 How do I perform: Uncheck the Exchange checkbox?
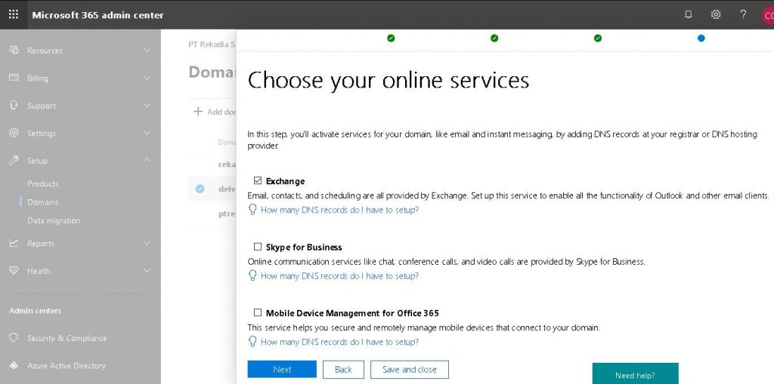click(258, 181)
